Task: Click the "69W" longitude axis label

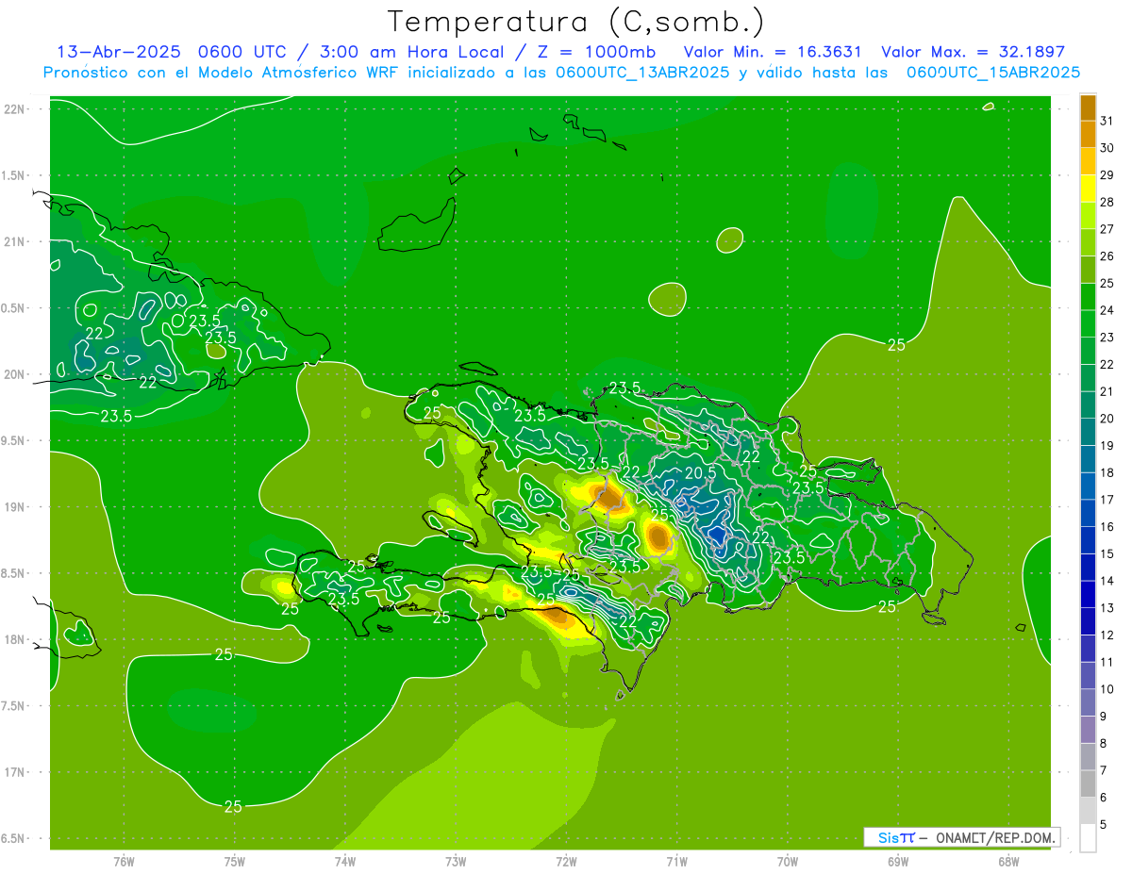Action: tap(898, 861)
